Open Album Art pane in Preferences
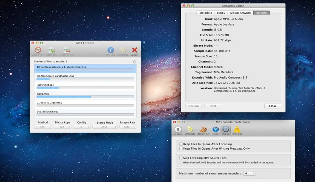Image resolution: width=315 pixels, height=182 pixels. click(203, 130)
